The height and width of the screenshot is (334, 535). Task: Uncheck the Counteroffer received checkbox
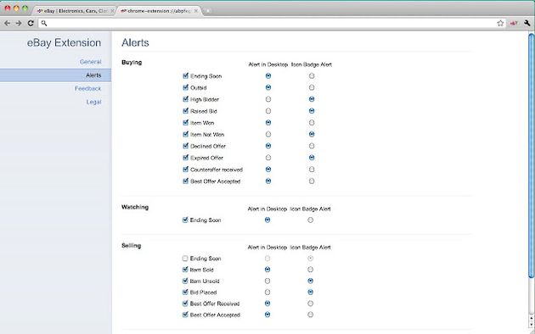(186, 170)
